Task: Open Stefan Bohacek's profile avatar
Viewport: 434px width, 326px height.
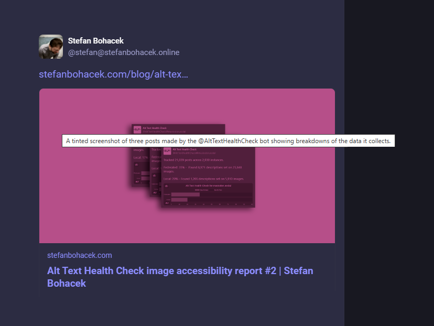Action: [x=51, y=47]
